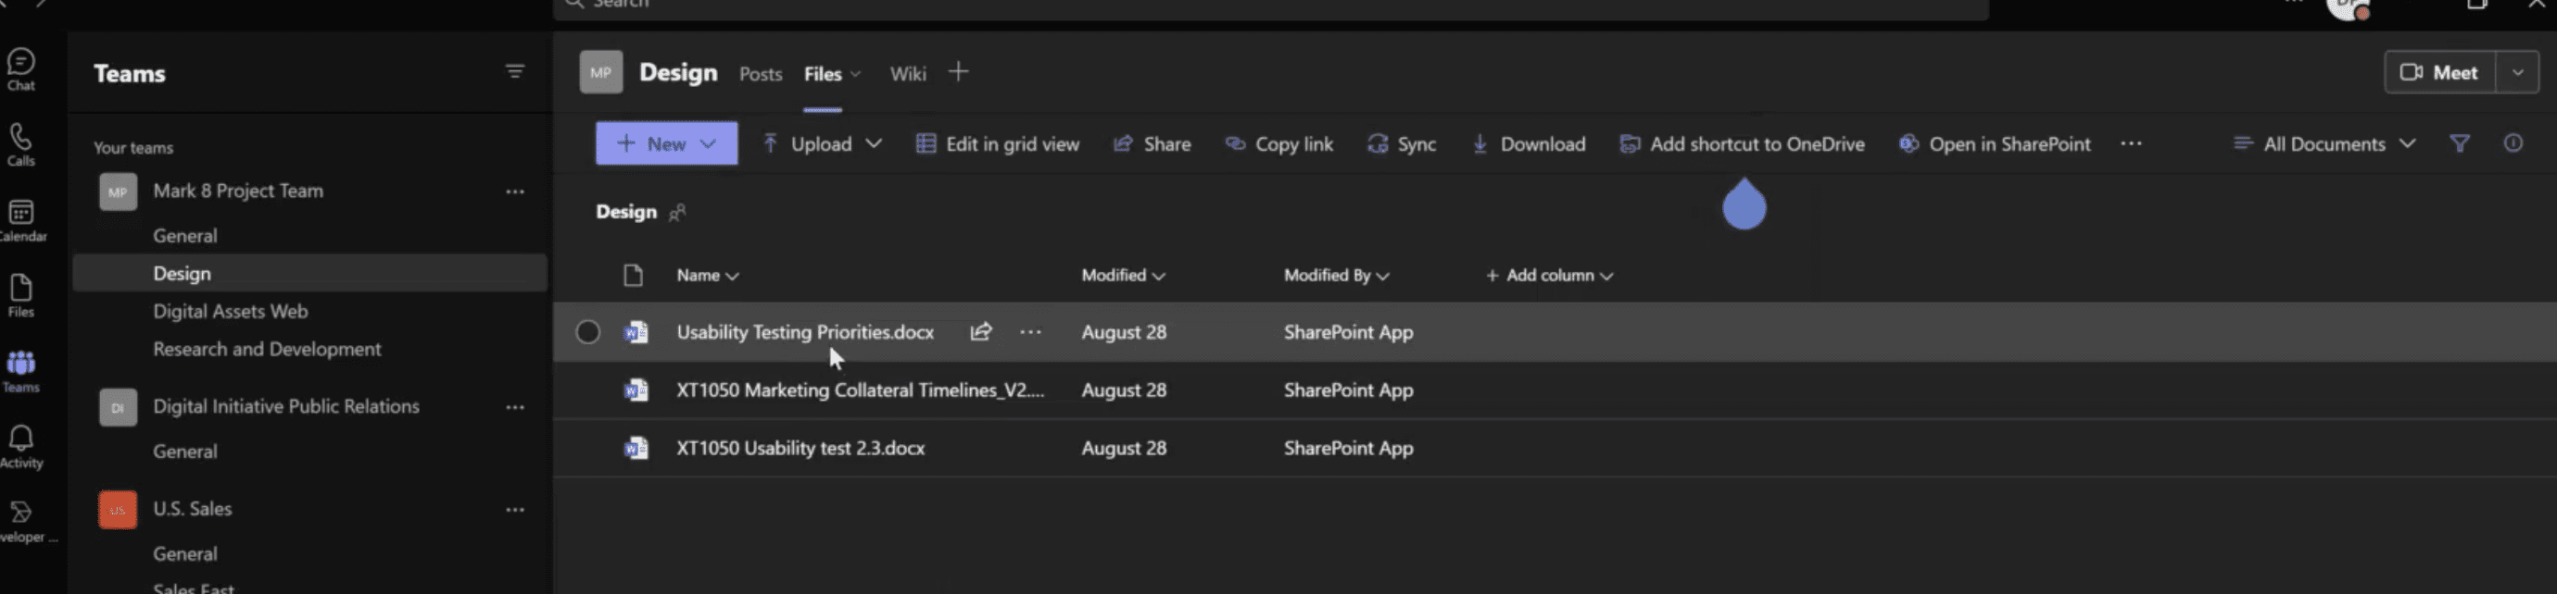Show more actions for Usability Testing Priorities.docx
Viewport: 2557px width, 594px height.
[x=1030, y=332]
